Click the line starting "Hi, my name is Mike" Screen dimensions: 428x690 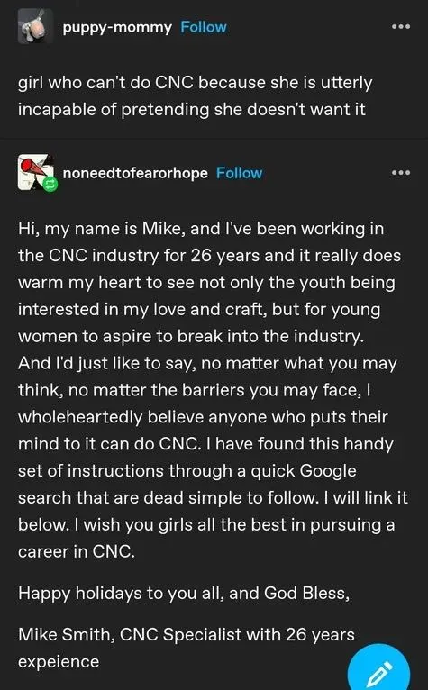(x=201, y=229)
